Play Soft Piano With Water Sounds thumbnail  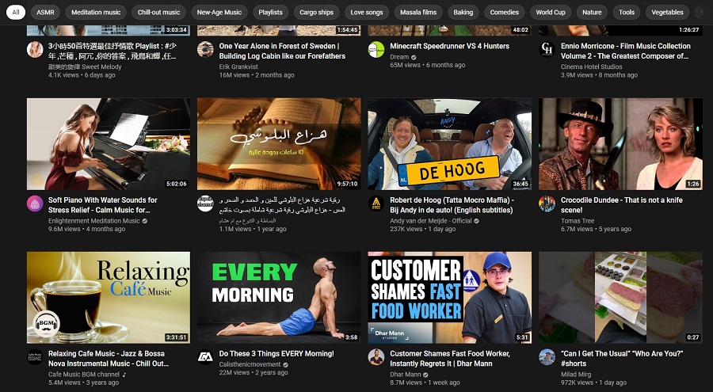(109, 144)
